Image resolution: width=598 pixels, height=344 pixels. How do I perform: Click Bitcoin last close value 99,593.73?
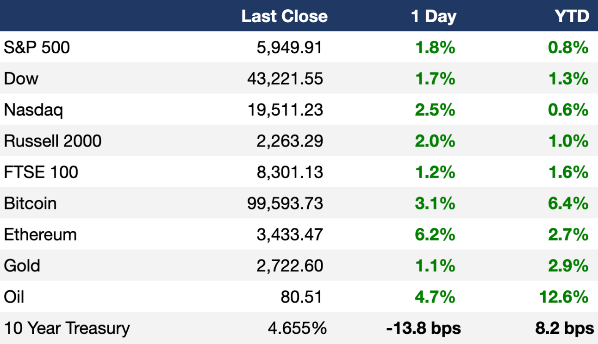click(285, 203)
